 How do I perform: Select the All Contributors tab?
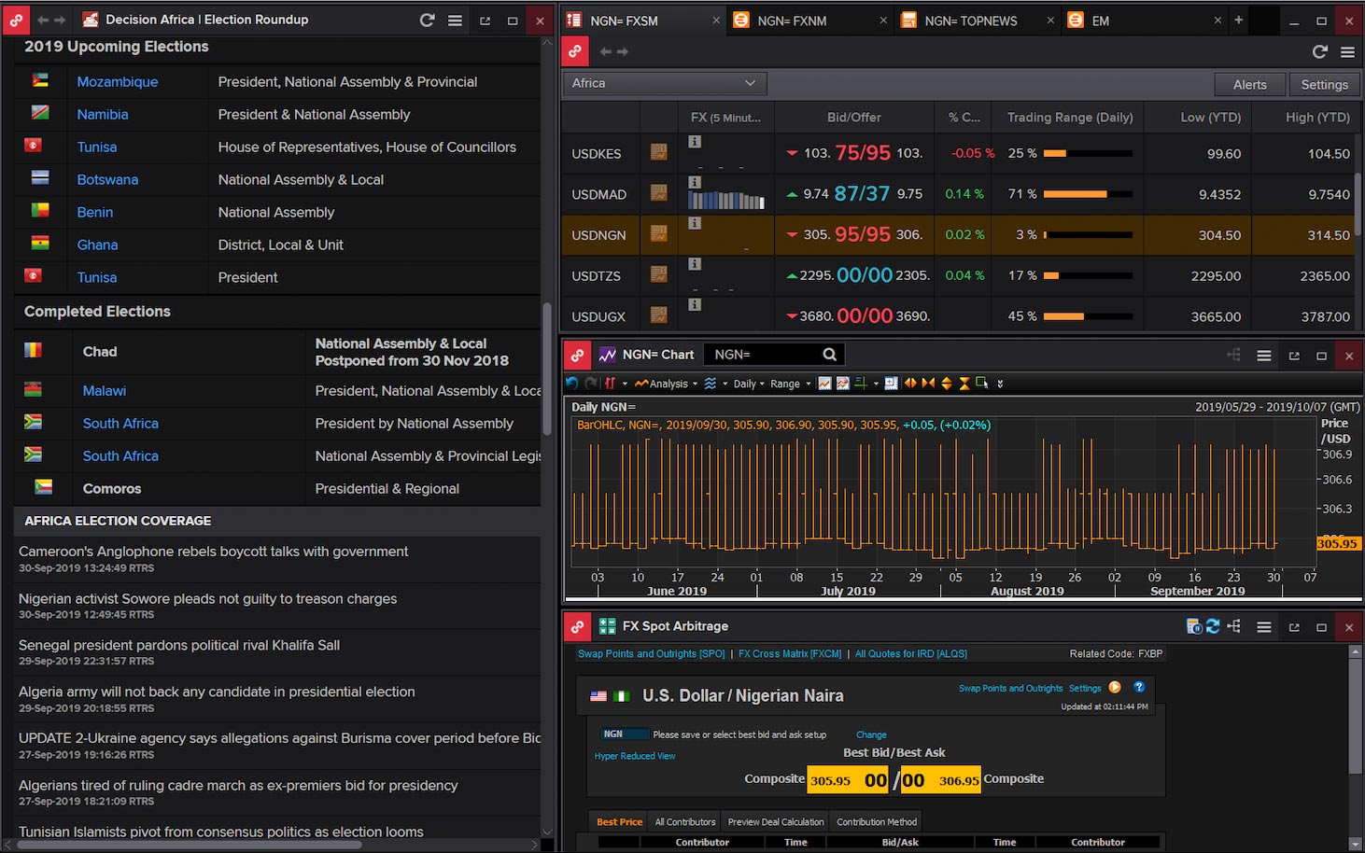click(x=684, y=822)
